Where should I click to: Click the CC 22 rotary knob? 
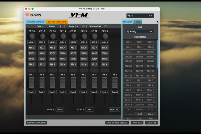94,37
